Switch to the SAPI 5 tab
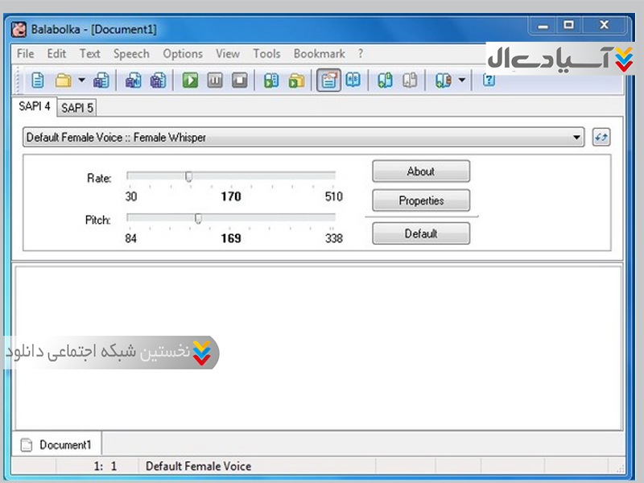The height and width of the screenshot is (483, 644). coord(77,108)
